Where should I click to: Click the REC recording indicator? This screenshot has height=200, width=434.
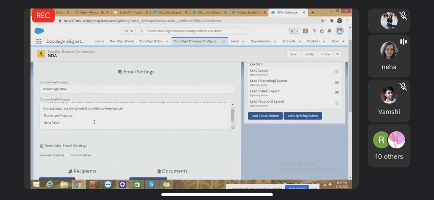pyautogui.click(x=44, y=16)
